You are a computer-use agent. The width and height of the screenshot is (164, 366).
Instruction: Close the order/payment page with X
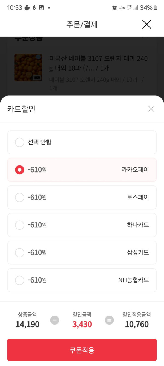pyautogui.click(x=147, y=24)
